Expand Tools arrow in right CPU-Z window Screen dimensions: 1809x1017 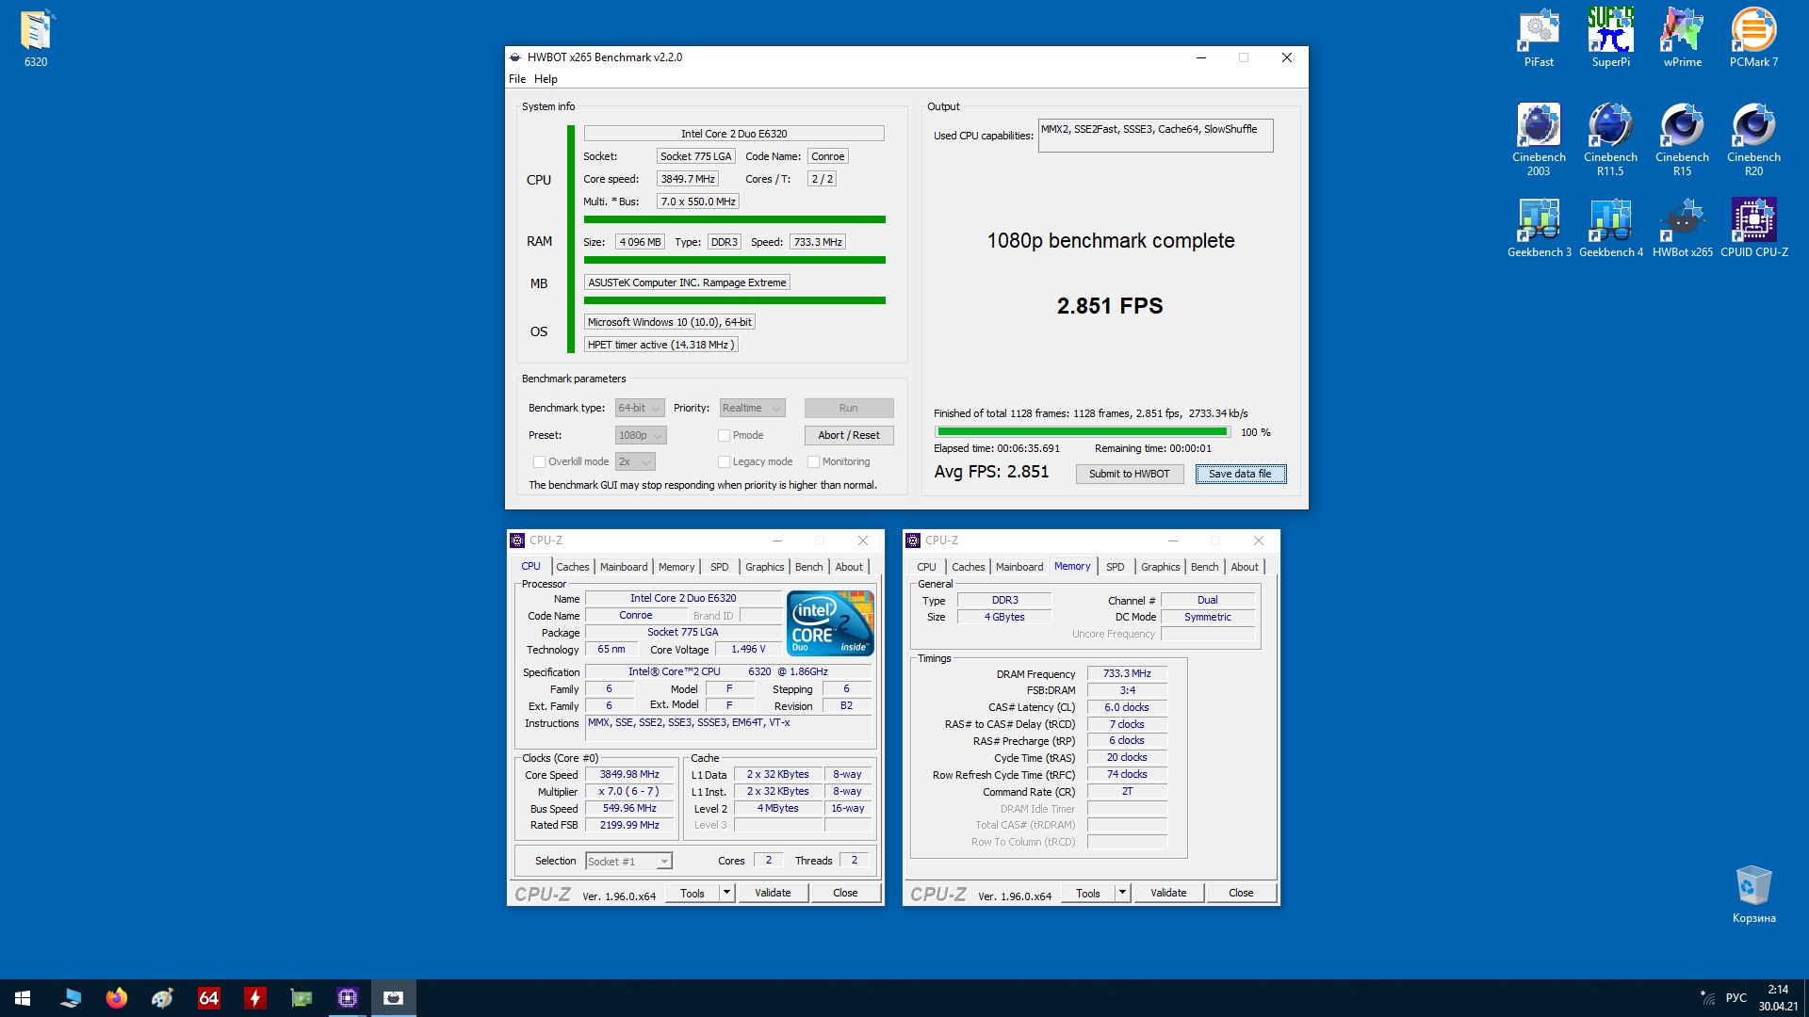pyautogui.click(x=1122, y=893)
